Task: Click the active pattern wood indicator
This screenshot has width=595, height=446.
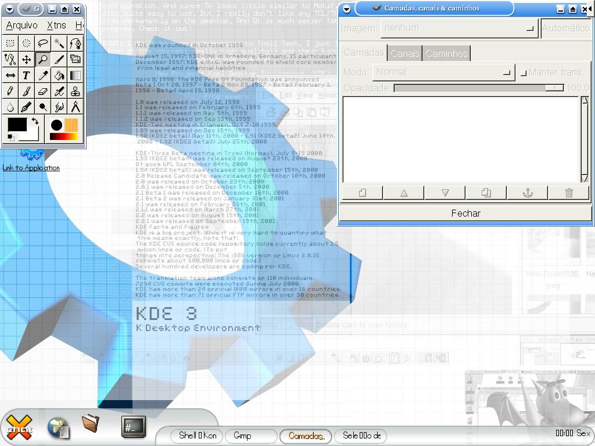Action: tap(71, 125)
